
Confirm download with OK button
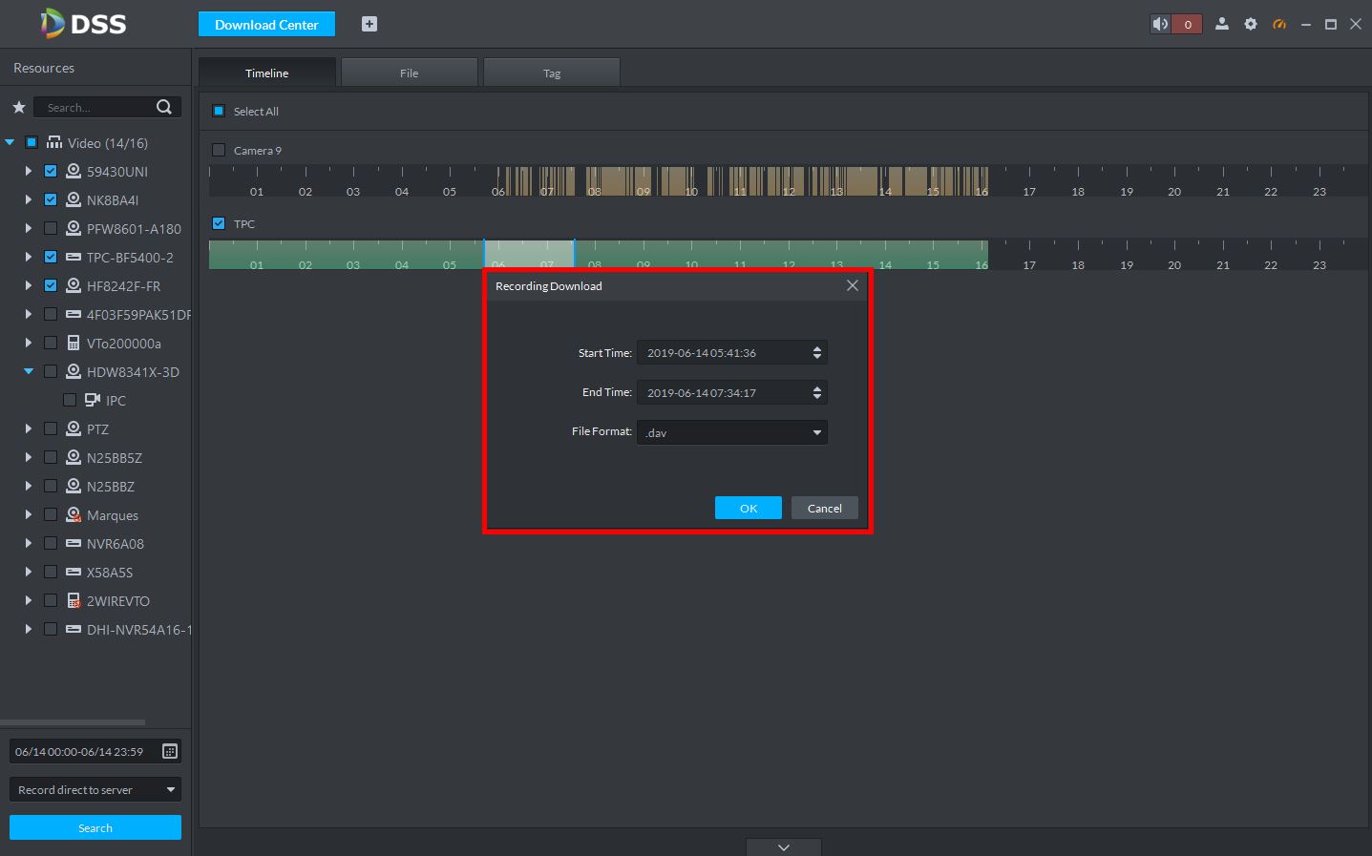click(749, 508)
